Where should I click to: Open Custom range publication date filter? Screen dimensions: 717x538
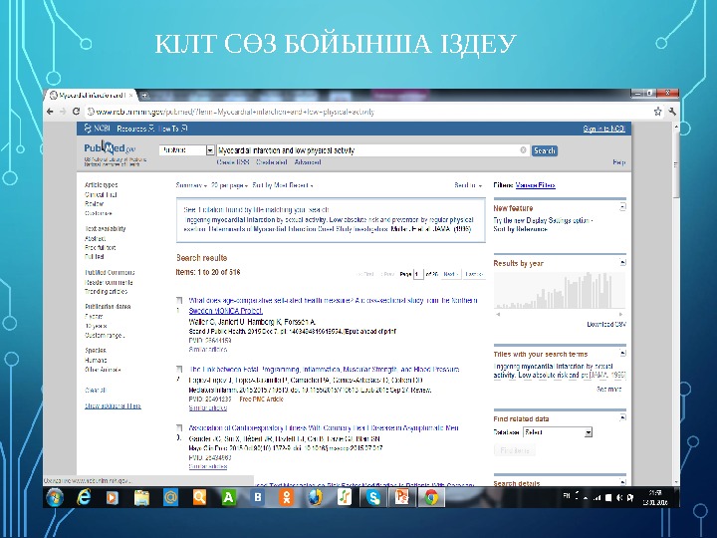[105, 336]
